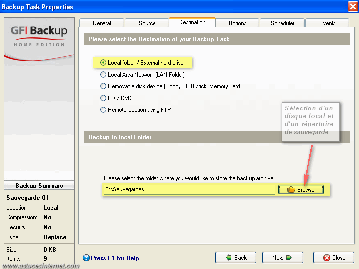Click inside the E:\Sauvegardes folder path field
359x269 pixels.
point(189,189)
